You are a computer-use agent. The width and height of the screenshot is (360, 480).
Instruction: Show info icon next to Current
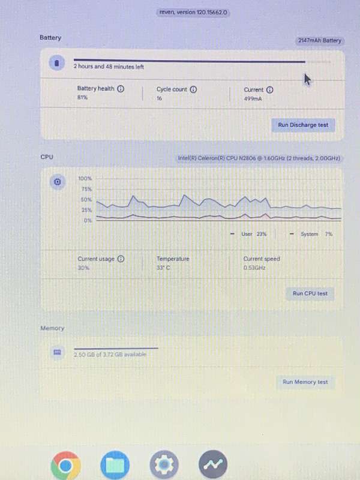[x=269, y=89]
